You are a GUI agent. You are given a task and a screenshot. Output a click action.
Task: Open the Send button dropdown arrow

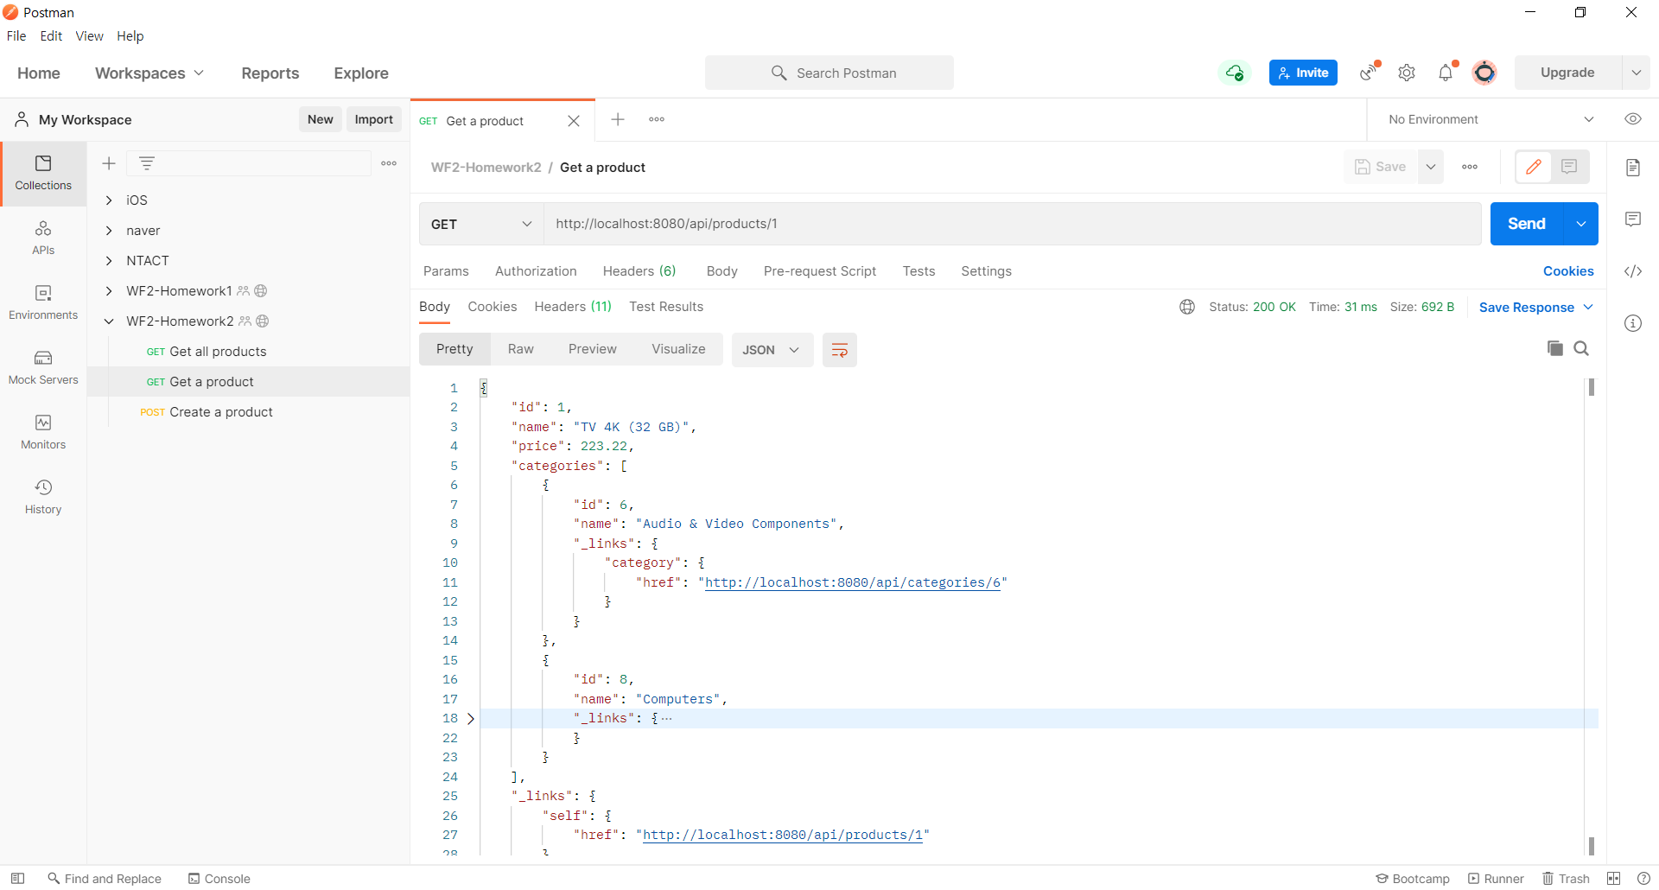point(1581,224)
